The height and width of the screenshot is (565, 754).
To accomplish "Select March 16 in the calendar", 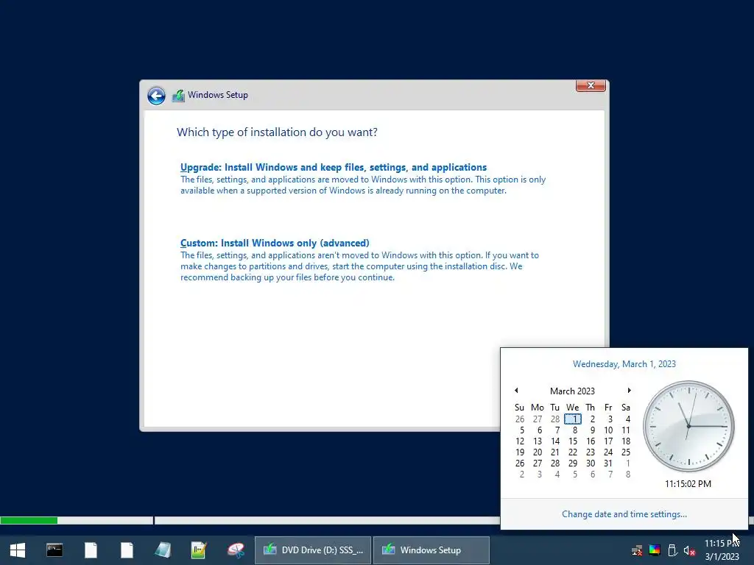I will coord(591,441).
